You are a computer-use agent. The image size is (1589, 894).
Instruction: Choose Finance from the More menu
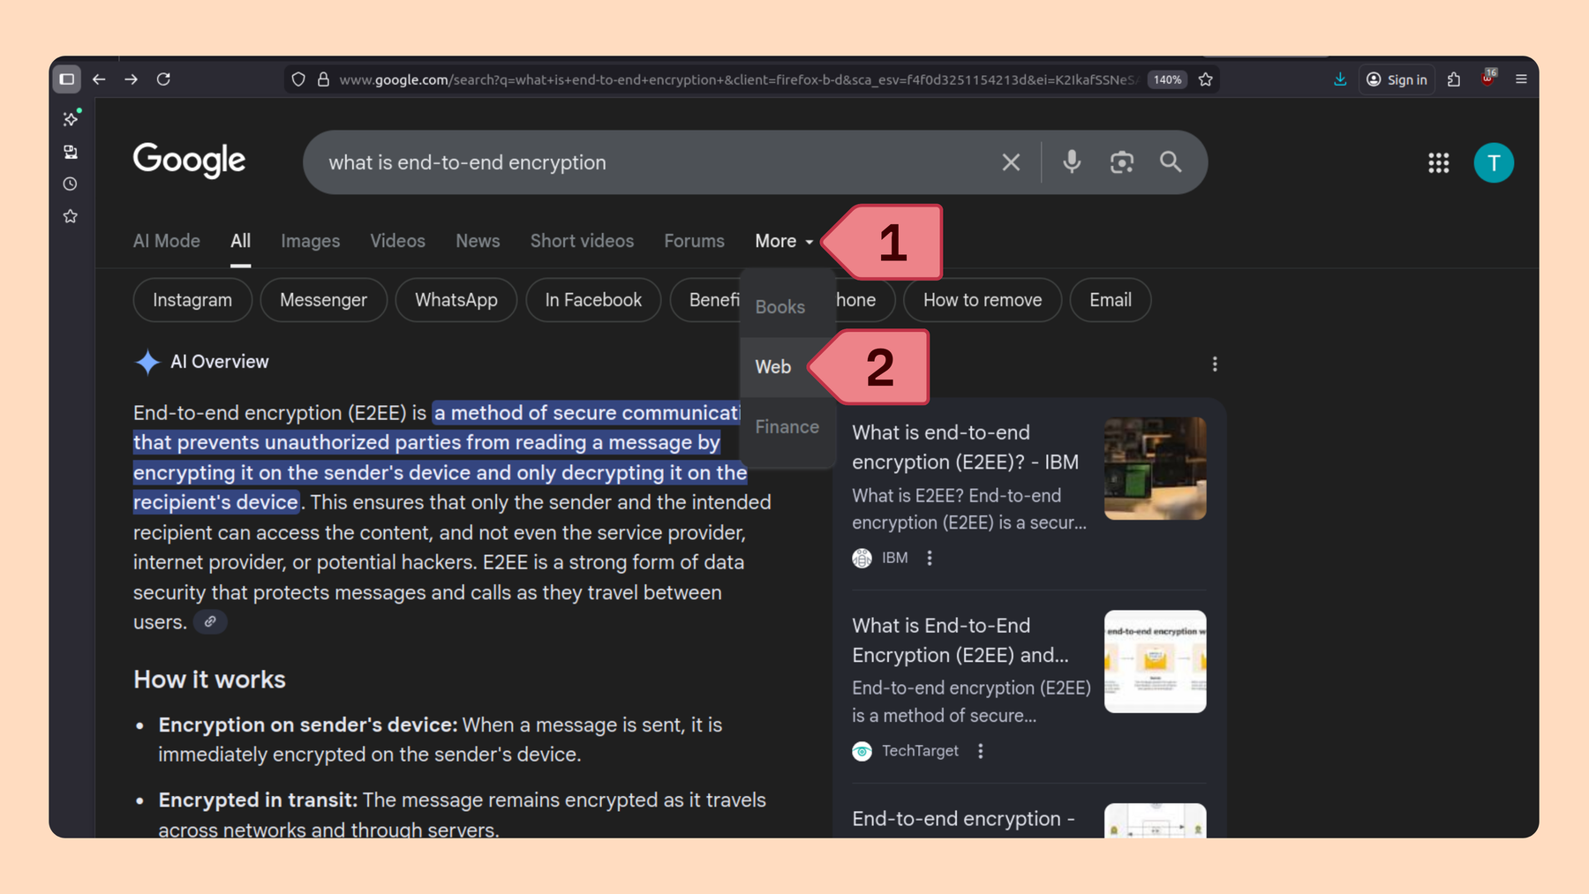point(787,427)
